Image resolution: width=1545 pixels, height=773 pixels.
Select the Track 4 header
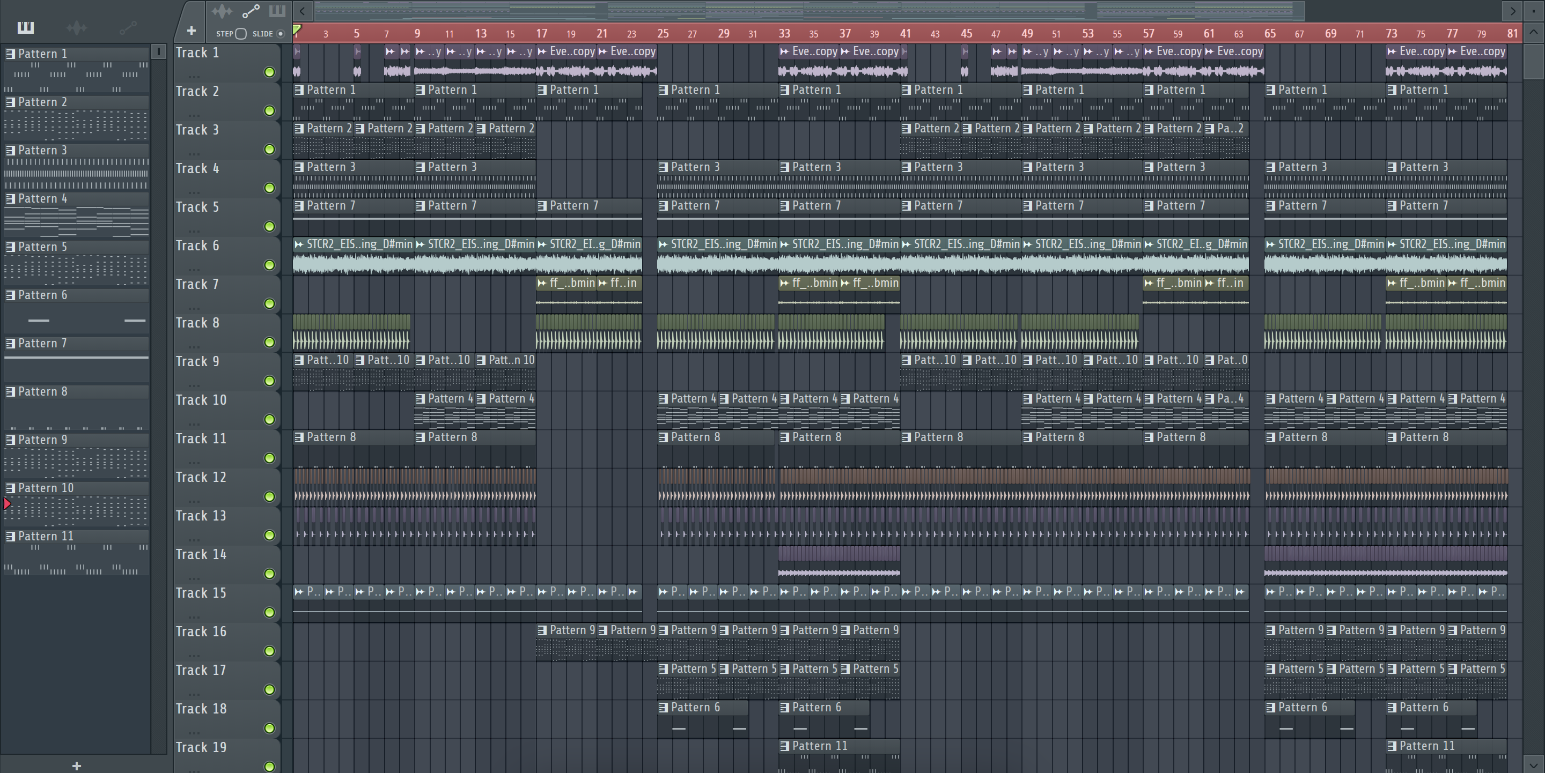pos(227,178)
